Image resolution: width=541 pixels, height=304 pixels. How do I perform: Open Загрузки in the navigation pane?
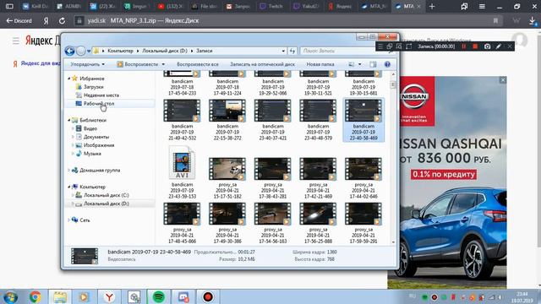click(94, 87)
